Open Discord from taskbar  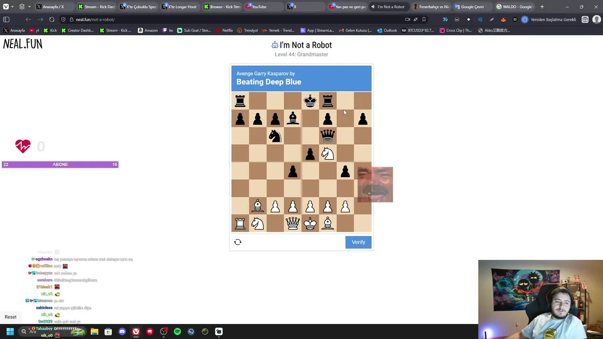point(122,331)
